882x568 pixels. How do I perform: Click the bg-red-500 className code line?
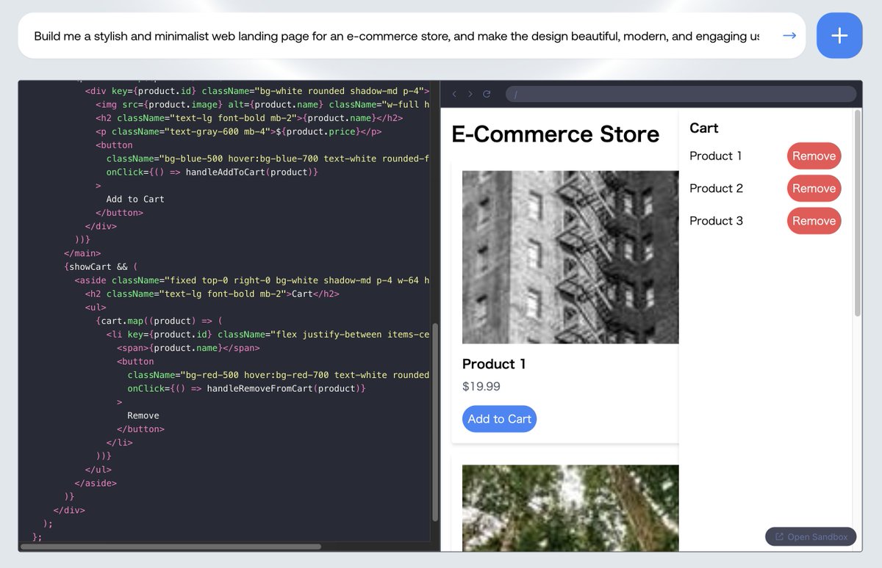(278, 375)
